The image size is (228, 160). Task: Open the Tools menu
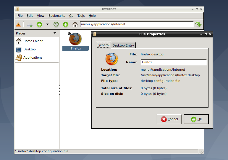click(81, 16)
